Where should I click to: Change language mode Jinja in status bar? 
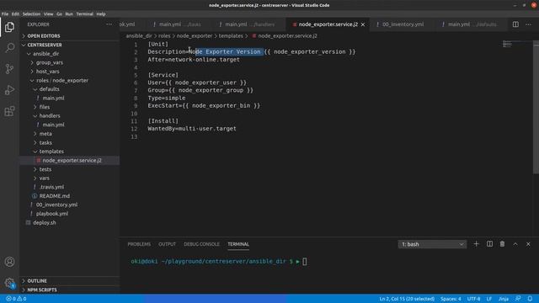click(x=504, y=299)
